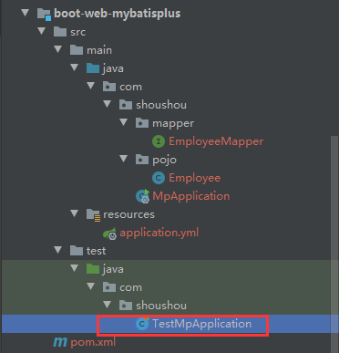This screenshot has height=353, width=339.
Task: Select the resources folder label
Action: click(128, 214)
